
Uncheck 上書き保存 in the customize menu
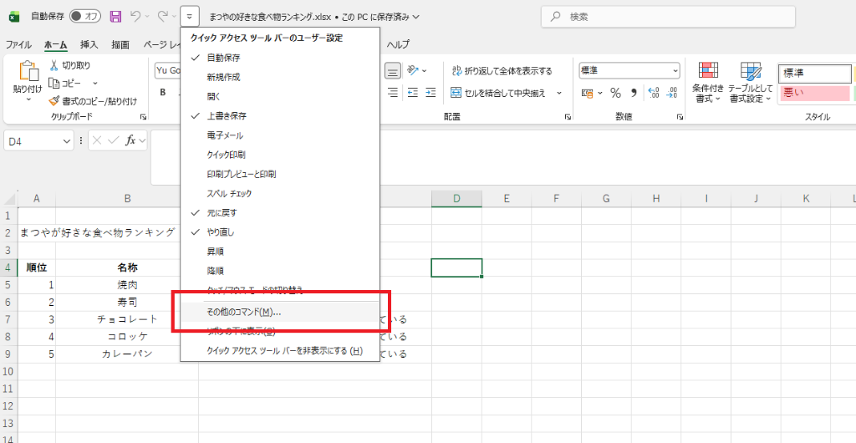point(227,115)
